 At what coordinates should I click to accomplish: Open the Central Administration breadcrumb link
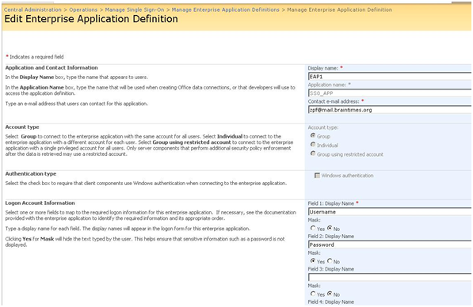32,9
